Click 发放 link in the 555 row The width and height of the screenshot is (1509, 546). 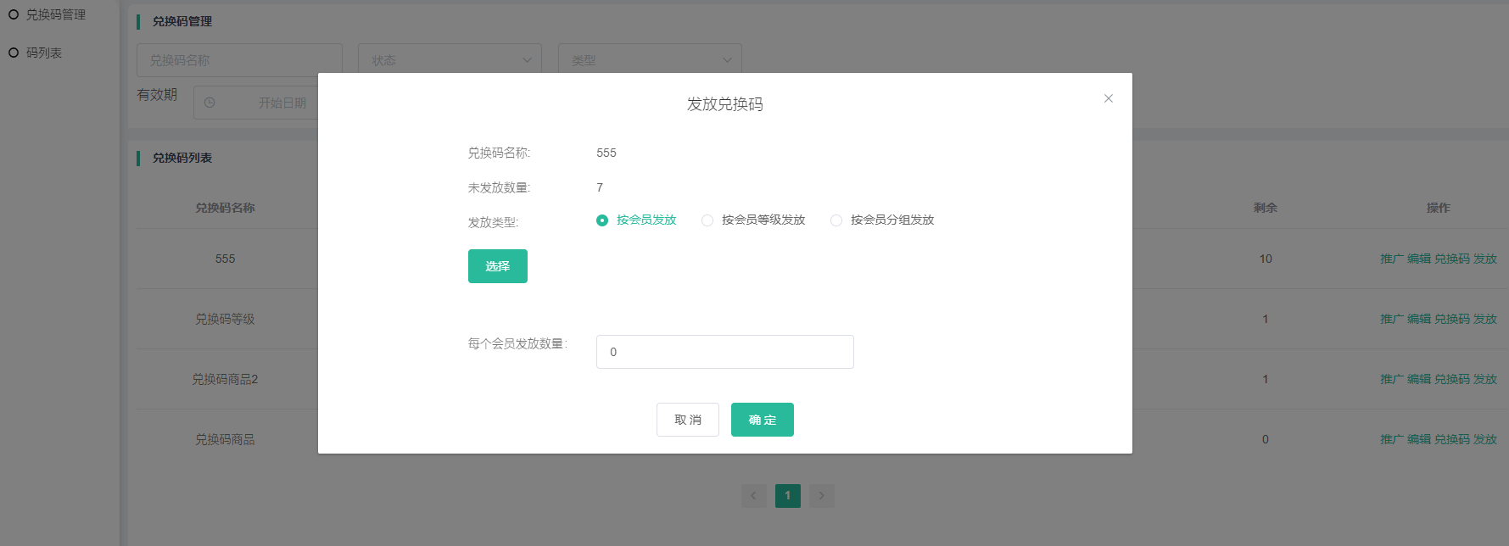tap(1484, 259)
